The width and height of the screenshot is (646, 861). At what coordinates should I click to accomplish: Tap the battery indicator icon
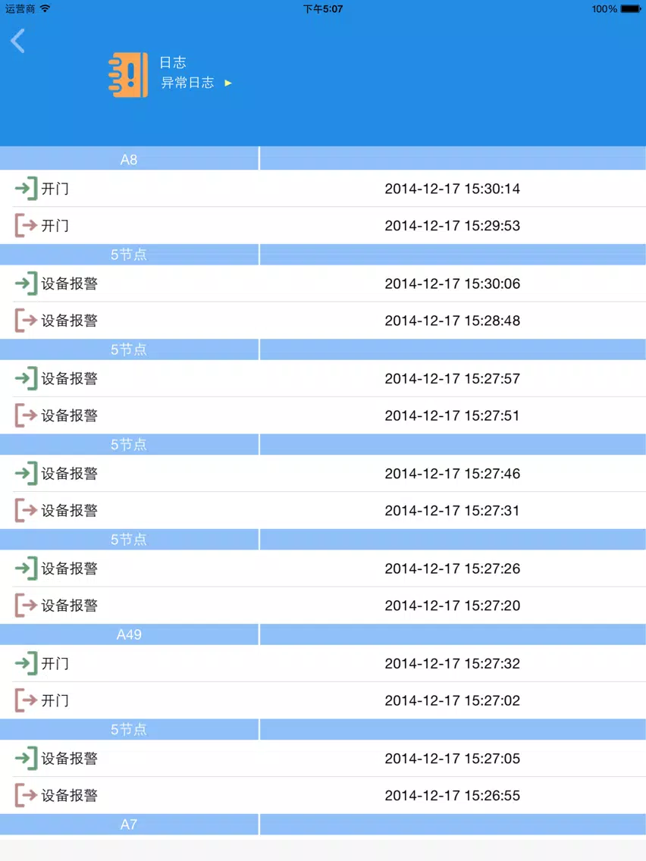click(x=631, y=9)
